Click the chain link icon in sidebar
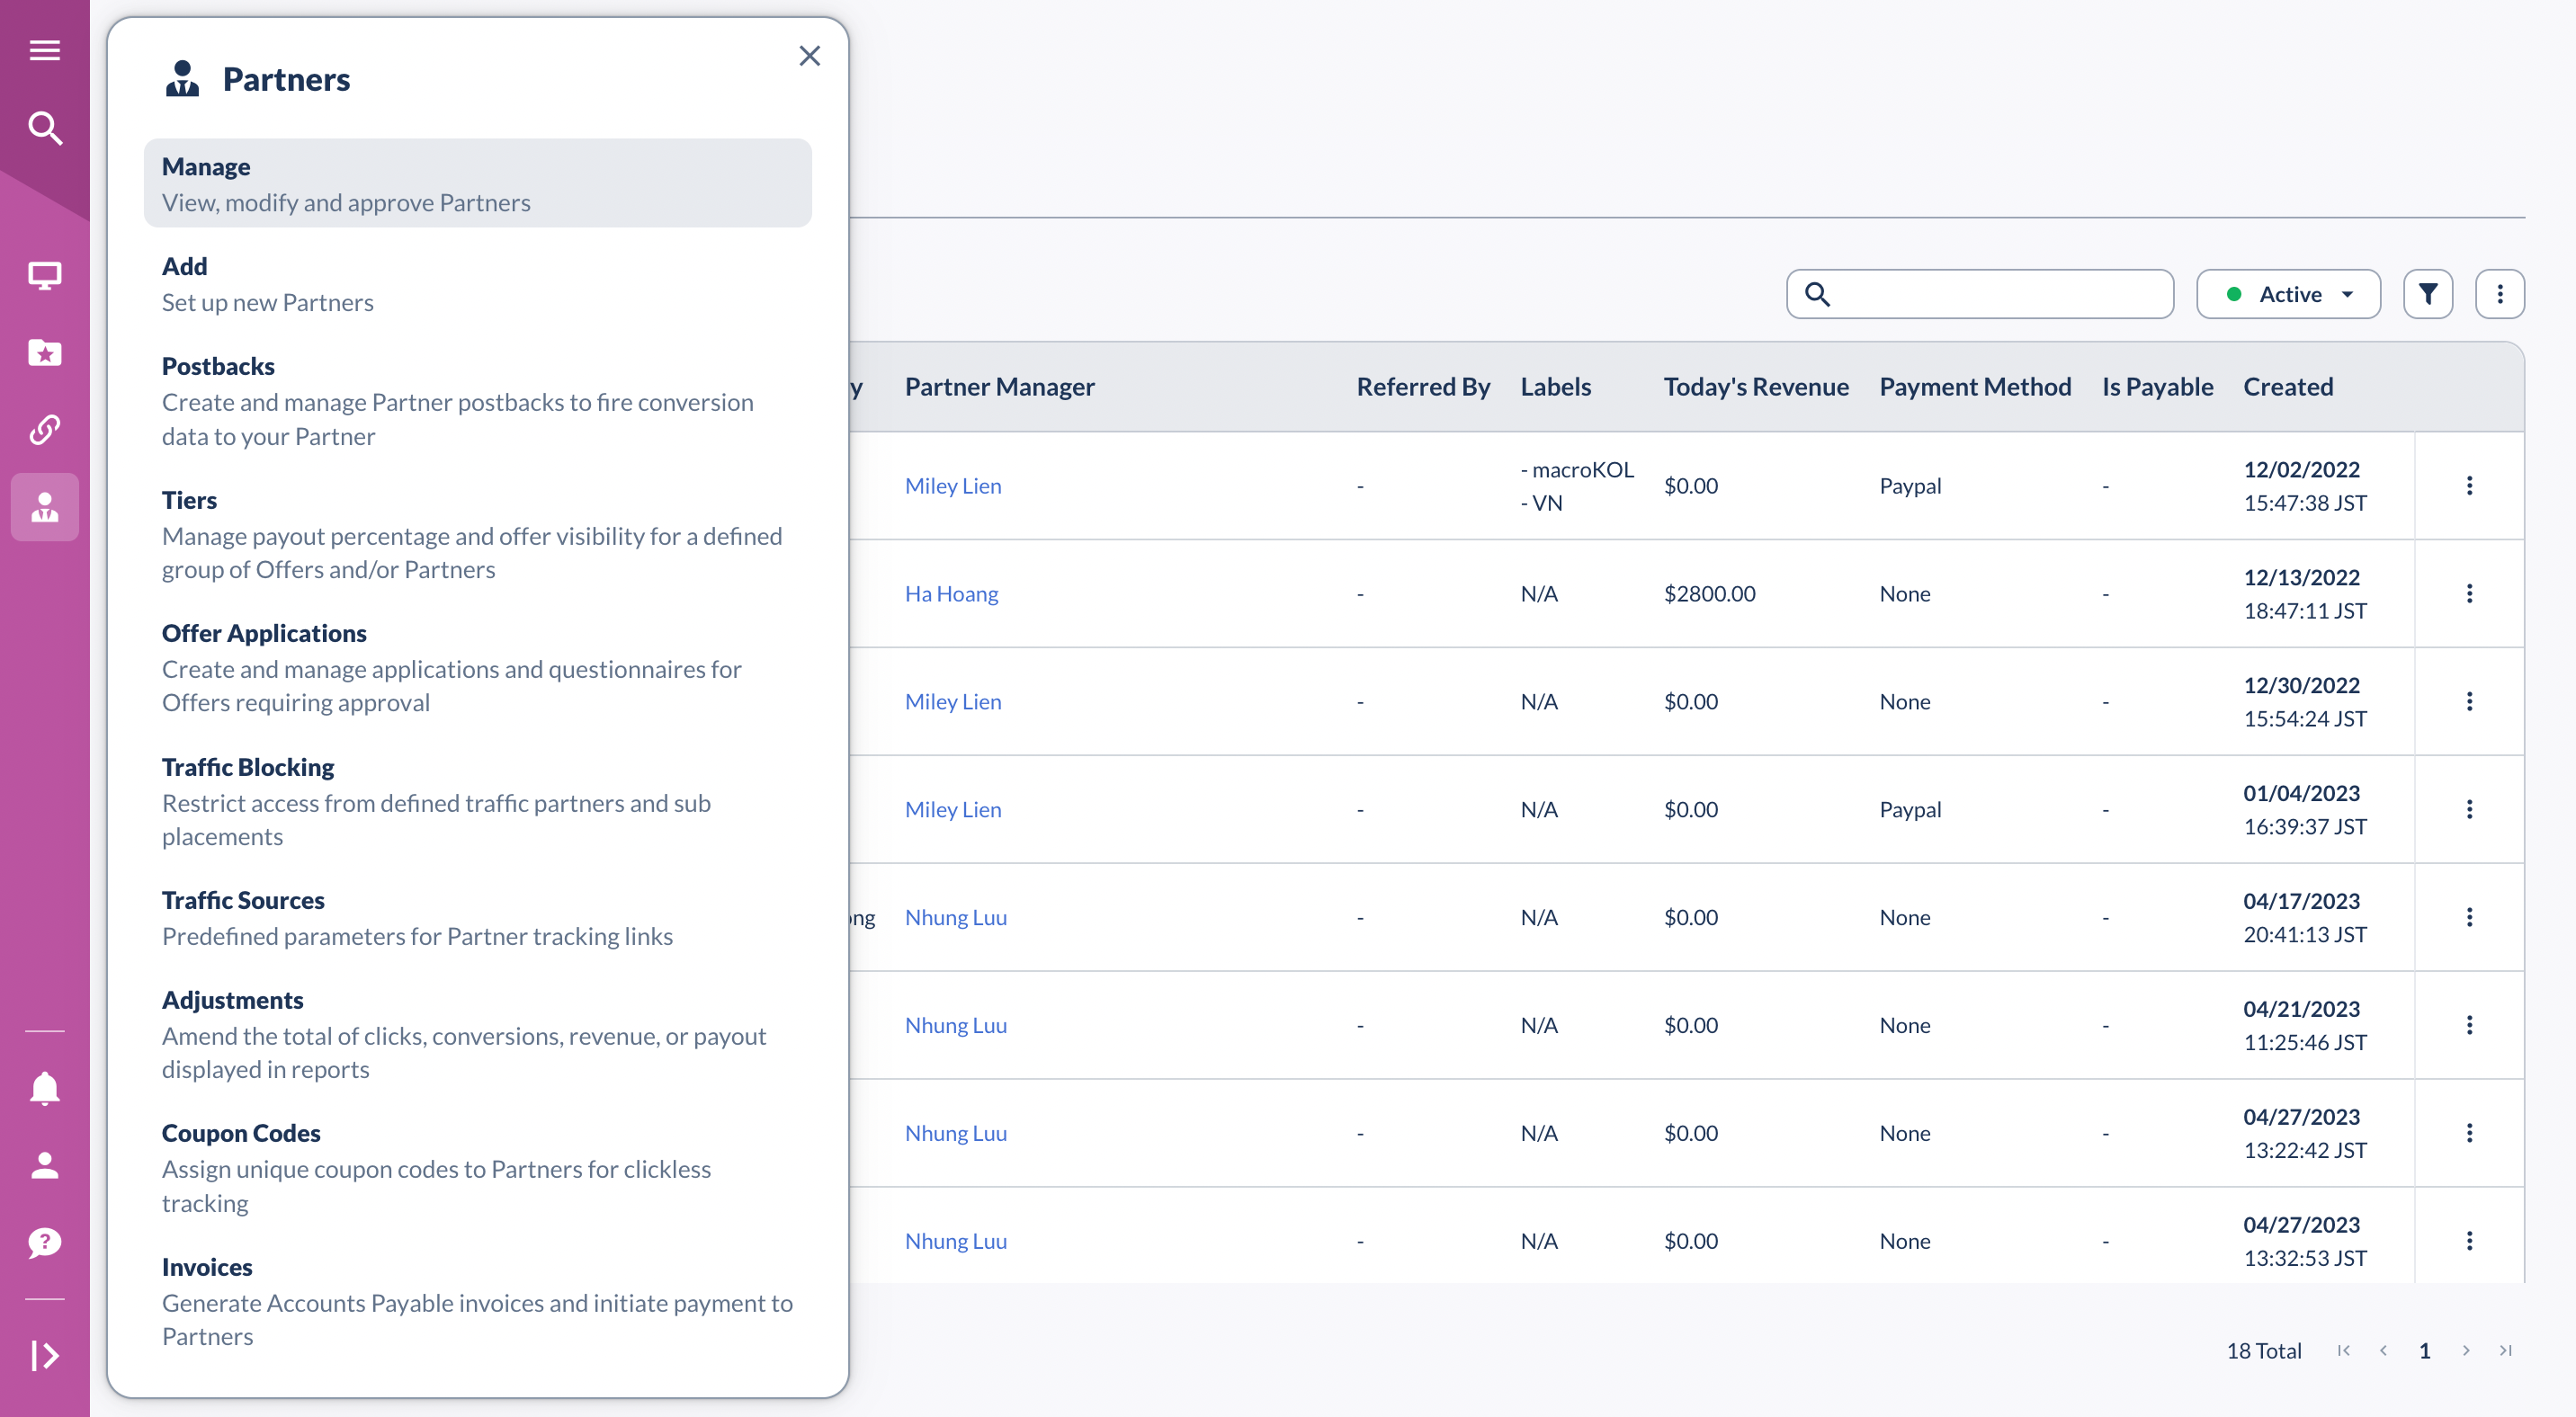Viewport: 2576px width, 1417px height. [x=45, y=430]
